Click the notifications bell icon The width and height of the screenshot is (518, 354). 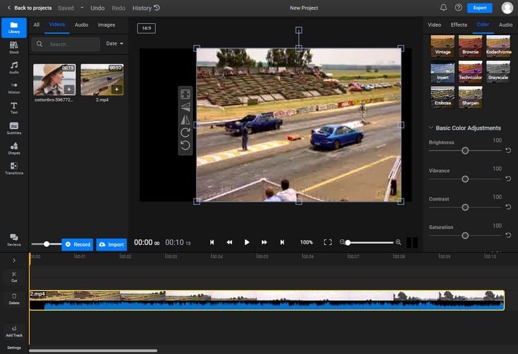click(443, 8)
